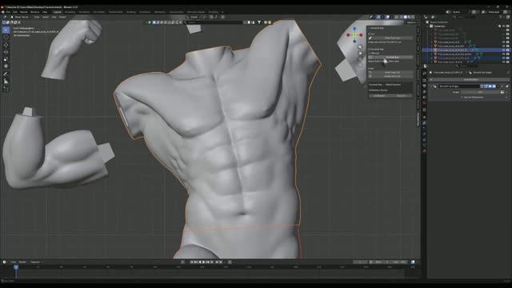512x288 pixels.
Task: Click the outliner search field
Action: click(x=464, y=17)
